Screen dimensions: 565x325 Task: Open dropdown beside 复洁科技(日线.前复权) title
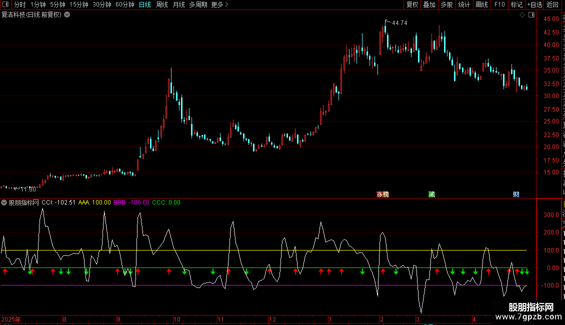point(67,15)
